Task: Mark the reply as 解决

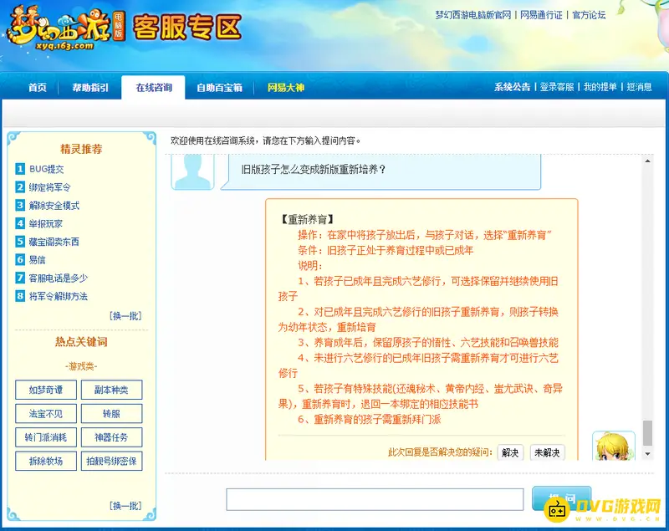Action: pyautogui.click(x=510, y=452)
